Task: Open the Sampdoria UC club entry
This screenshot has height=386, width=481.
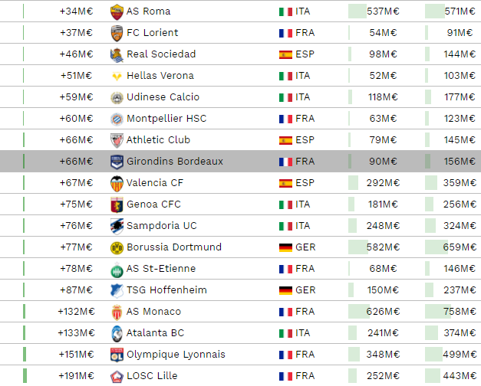Action: (x=162, y=225)
